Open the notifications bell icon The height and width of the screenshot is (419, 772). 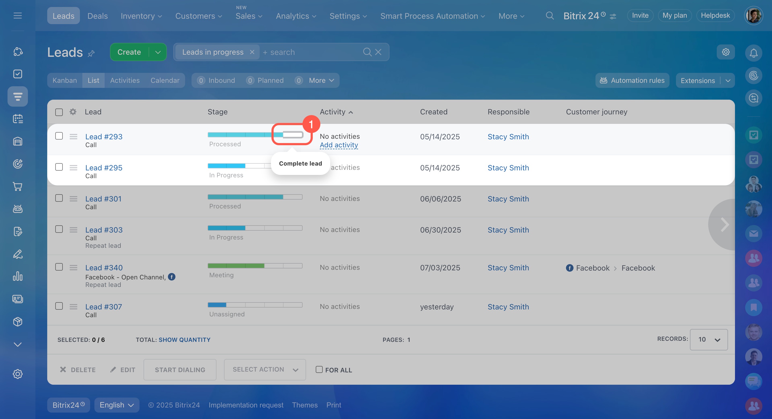tap(753, 53)
